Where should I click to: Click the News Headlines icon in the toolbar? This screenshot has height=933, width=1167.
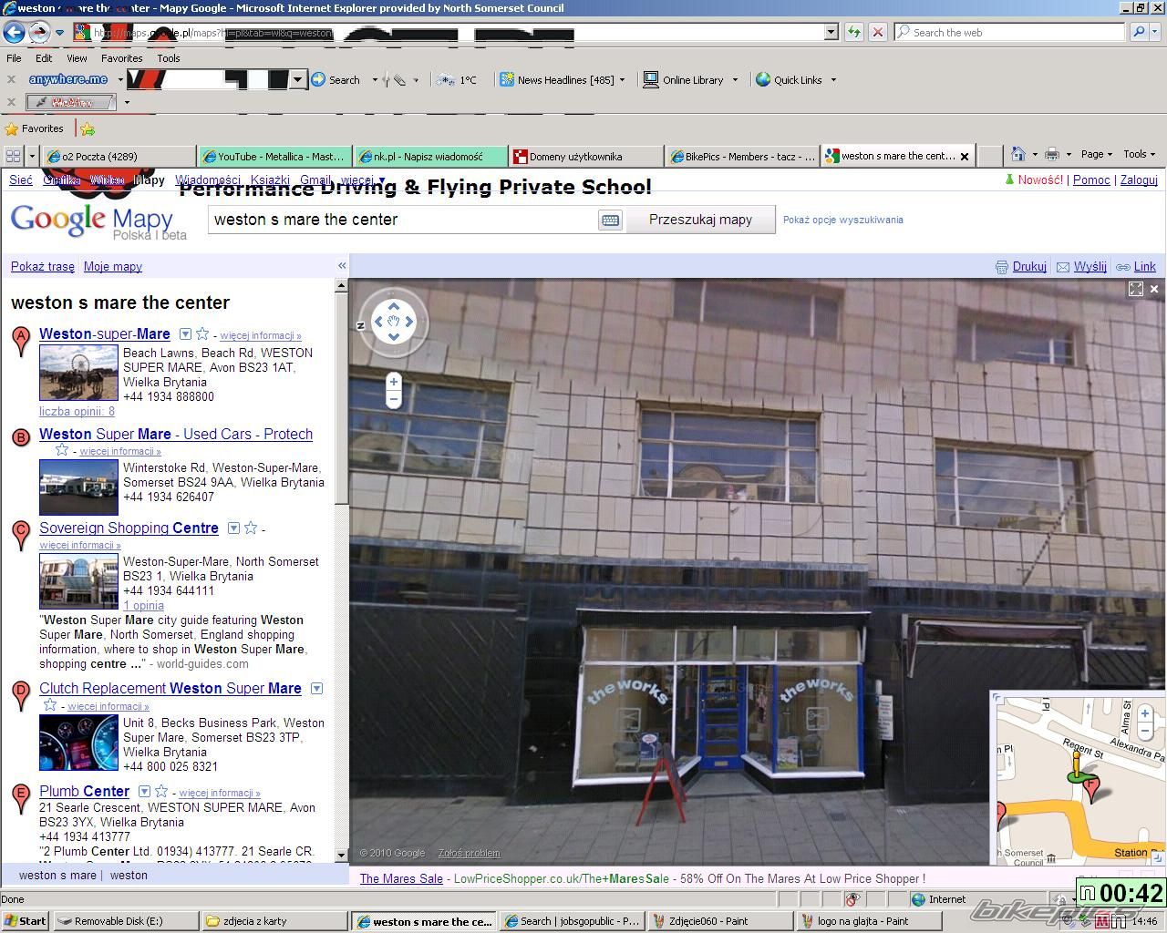pos(507,79)
